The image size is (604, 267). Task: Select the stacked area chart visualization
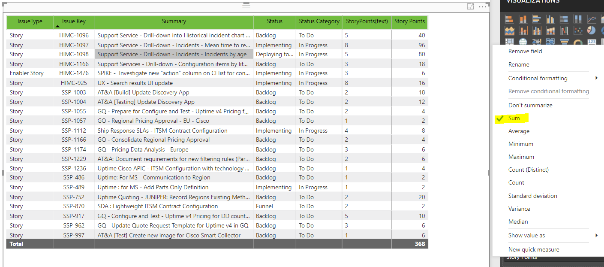pos(509,30)
